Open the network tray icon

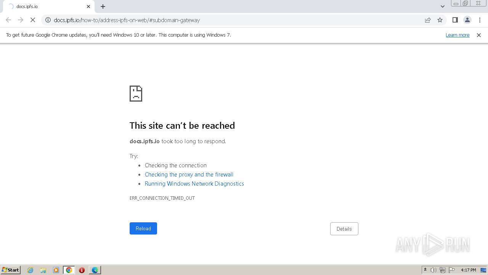click(443, 270)
